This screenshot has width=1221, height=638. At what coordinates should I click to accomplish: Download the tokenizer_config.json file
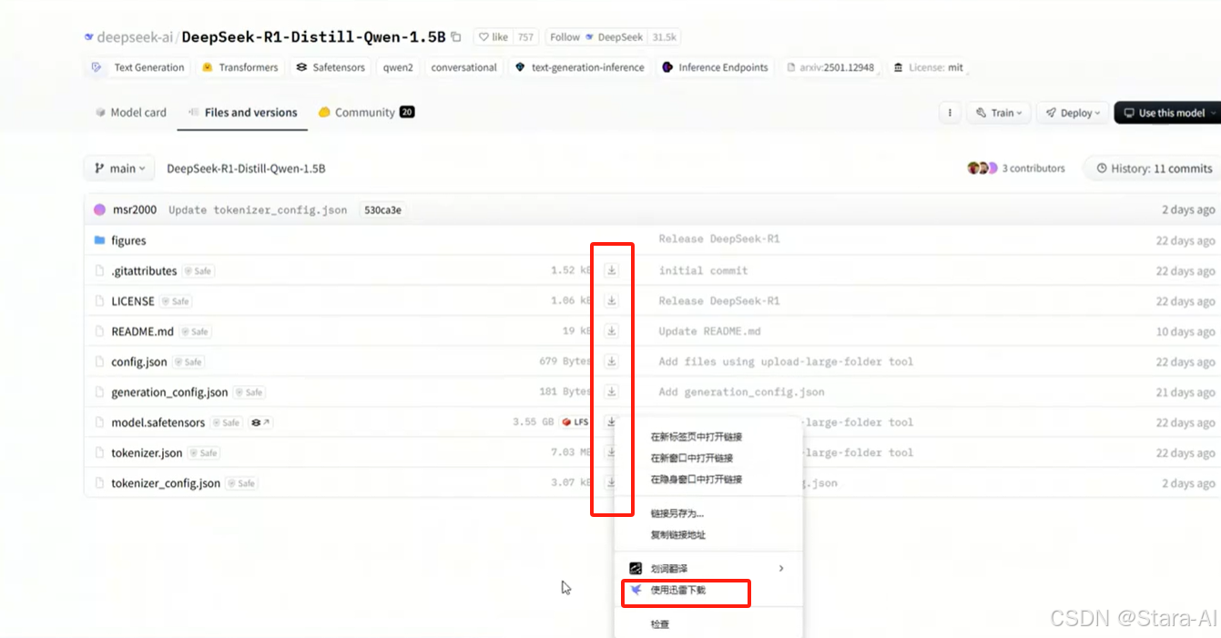(x=612, y=482)
